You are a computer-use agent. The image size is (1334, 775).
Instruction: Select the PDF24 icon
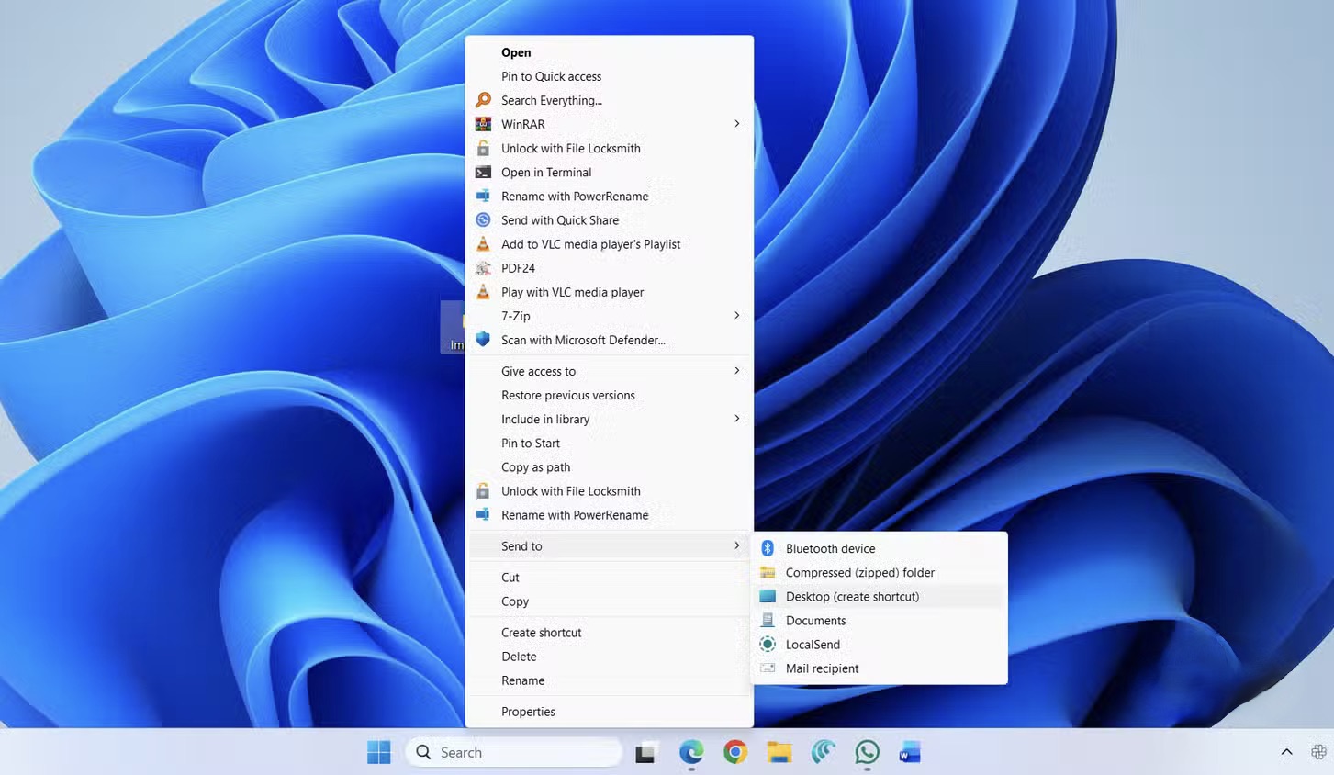[484, 267]
